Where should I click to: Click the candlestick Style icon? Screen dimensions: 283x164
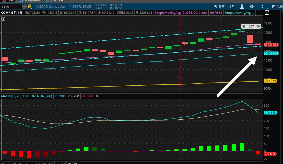click(273, 6)
